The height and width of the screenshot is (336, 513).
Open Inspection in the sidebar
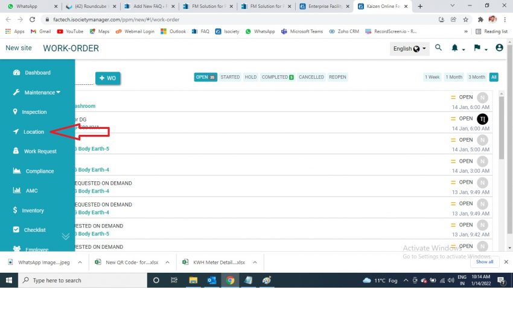pyautogui.click(x=30, y=112)
